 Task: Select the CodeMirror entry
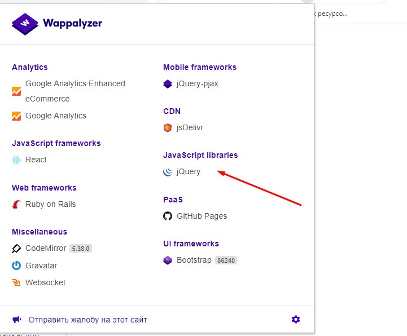46,249
